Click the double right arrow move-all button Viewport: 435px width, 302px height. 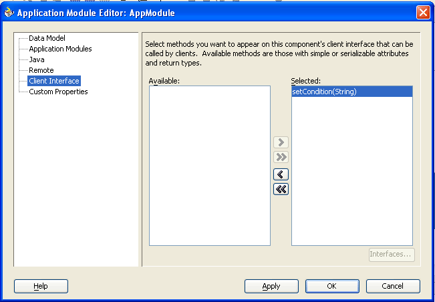click(281, 157)
